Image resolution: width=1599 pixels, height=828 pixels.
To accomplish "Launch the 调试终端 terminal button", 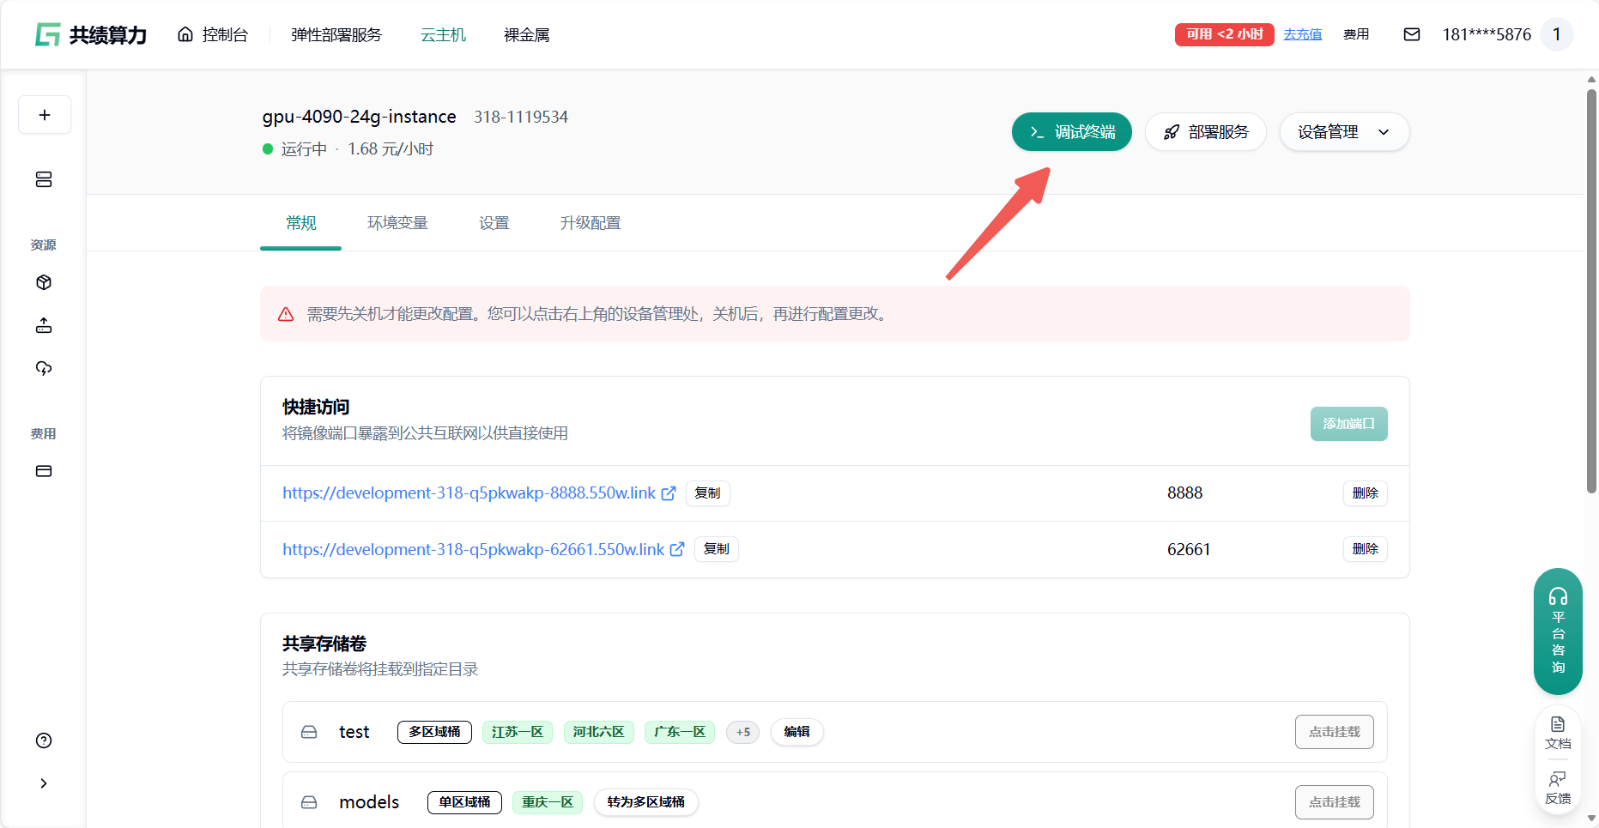I will click(x=1071, y=132).
